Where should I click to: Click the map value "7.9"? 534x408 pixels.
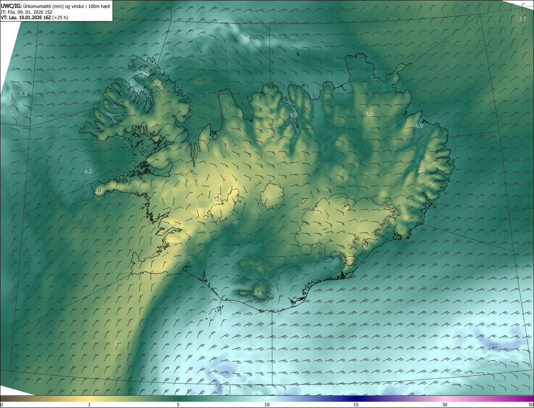coord(146,74)
